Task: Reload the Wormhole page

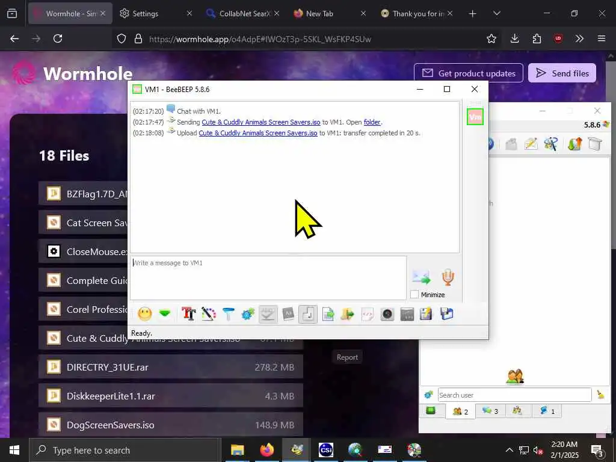Action: coord(58,38)
